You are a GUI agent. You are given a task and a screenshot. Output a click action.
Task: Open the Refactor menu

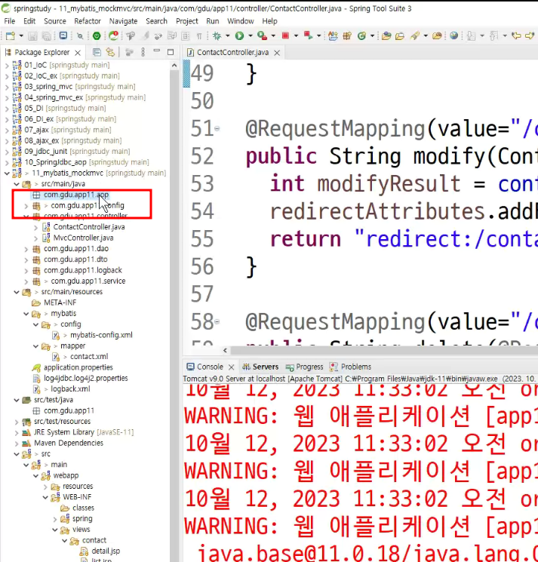tap(88, 21)
